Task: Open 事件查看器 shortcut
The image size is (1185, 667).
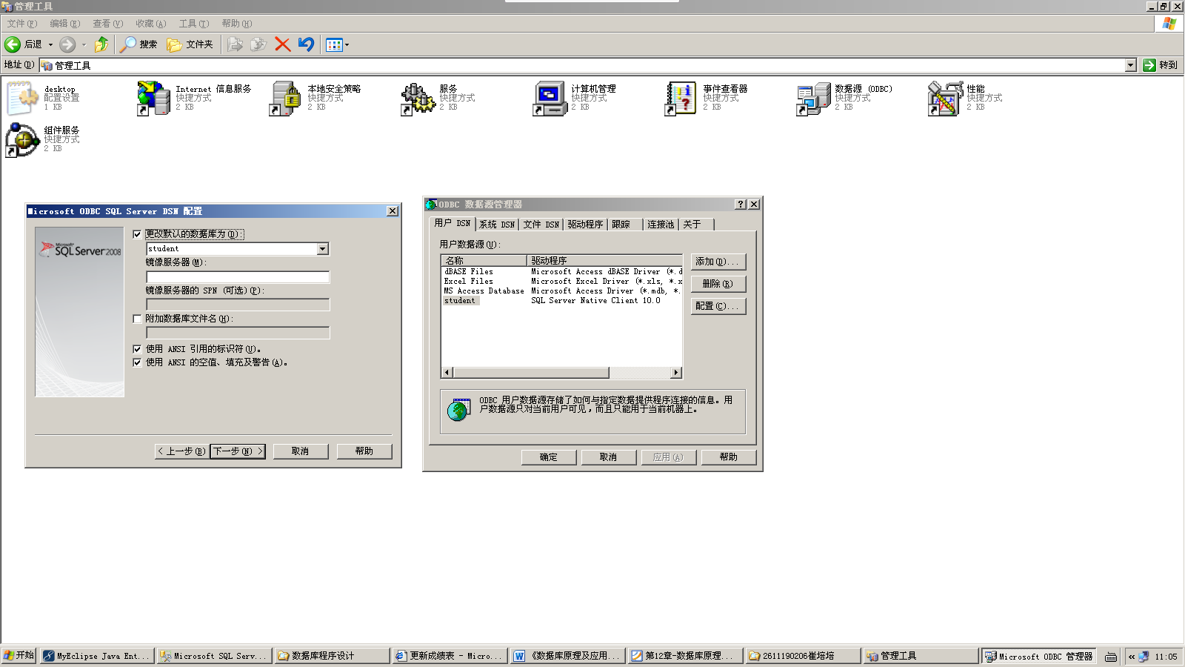Action: pos(681,99)
